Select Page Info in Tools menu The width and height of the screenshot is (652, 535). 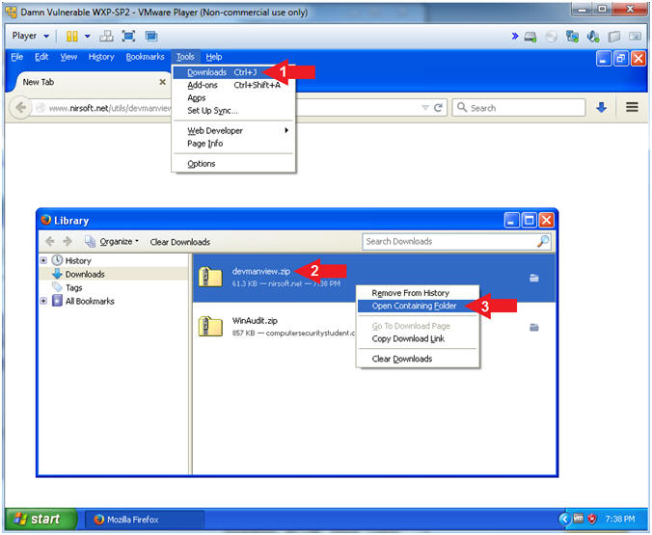233,144
